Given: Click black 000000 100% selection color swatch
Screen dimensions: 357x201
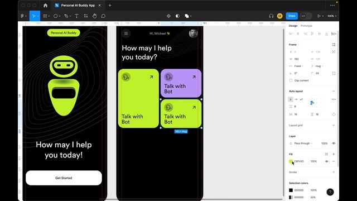Looking at the screenshot, I should (x=291, y=190).
